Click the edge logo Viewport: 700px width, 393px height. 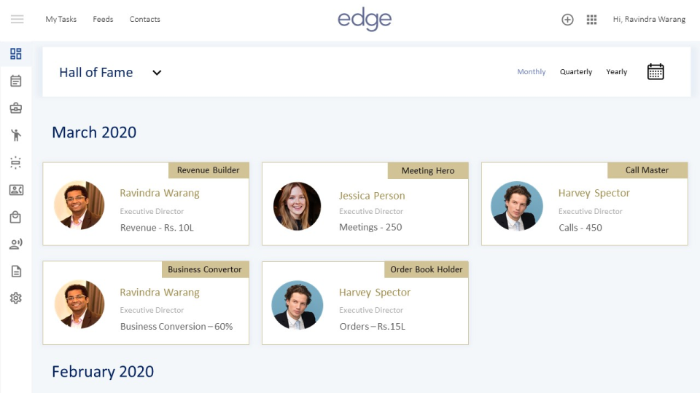tap(365, 19)
